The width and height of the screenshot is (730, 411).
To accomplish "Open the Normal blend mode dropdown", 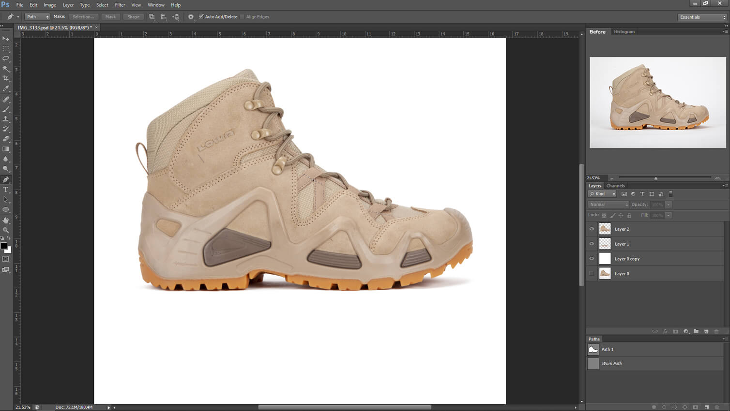I will (x=608, y=205).
